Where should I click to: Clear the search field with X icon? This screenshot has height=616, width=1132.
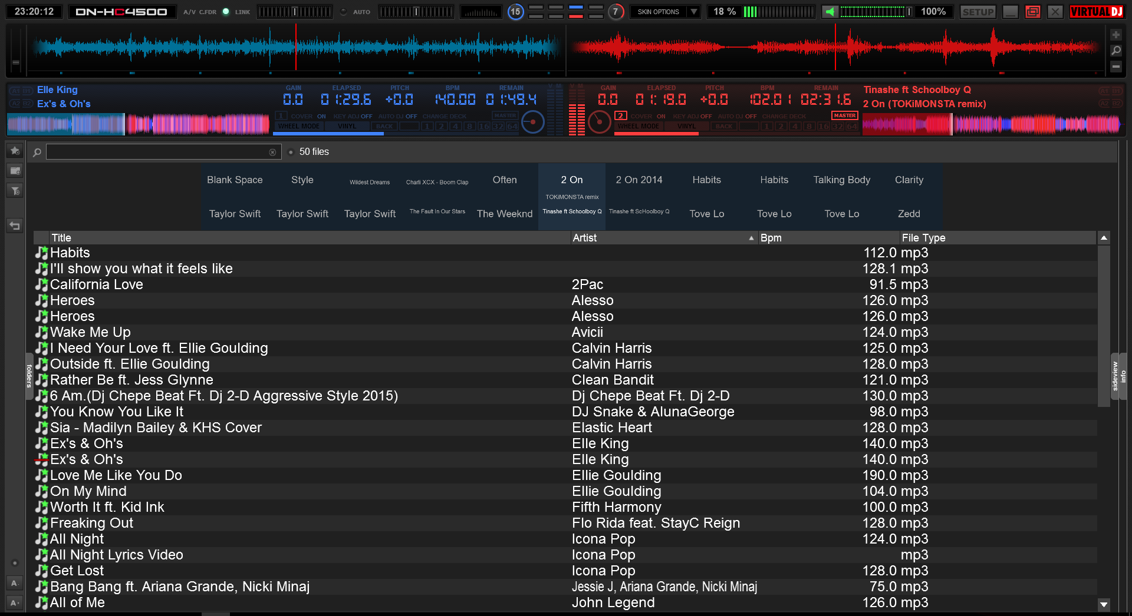[272, 152]
